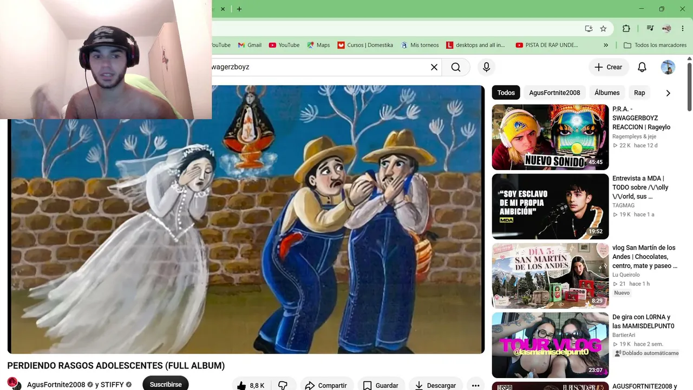
Task: Dislike the video with thumbs-down icon
Action: pos(283,386)
